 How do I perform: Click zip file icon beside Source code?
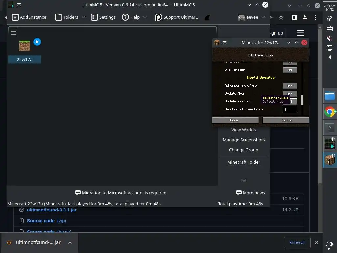point(21,221)
